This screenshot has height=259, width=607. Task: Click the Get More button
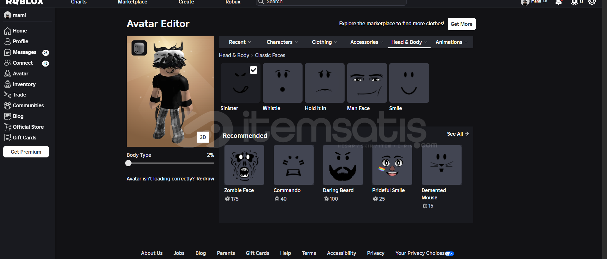click(x=462, y=24)
